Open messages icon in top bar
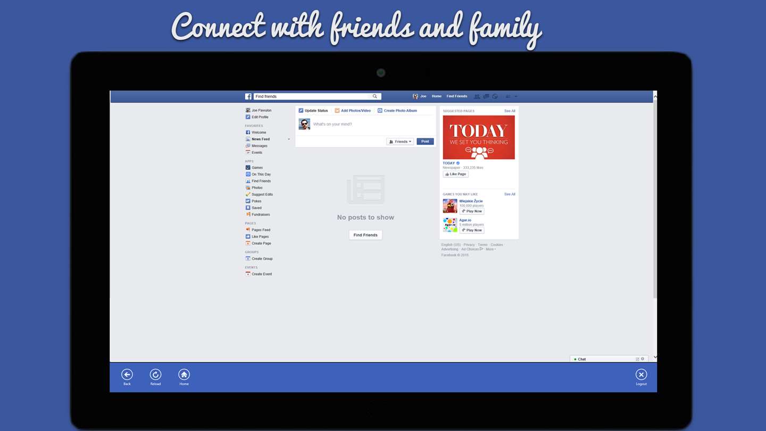This screenshot has height=431, width=766. point(486,96)
